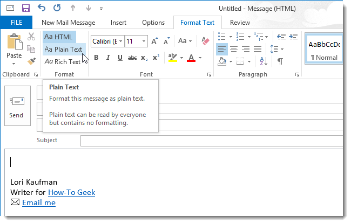Select the Format Text tab
The width and height of the screenshot is (351, 224).
click(197, 23)
